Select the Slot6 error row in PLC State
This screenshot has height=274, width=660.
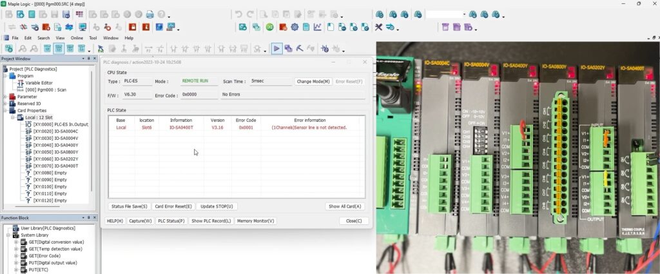(237, 128)
